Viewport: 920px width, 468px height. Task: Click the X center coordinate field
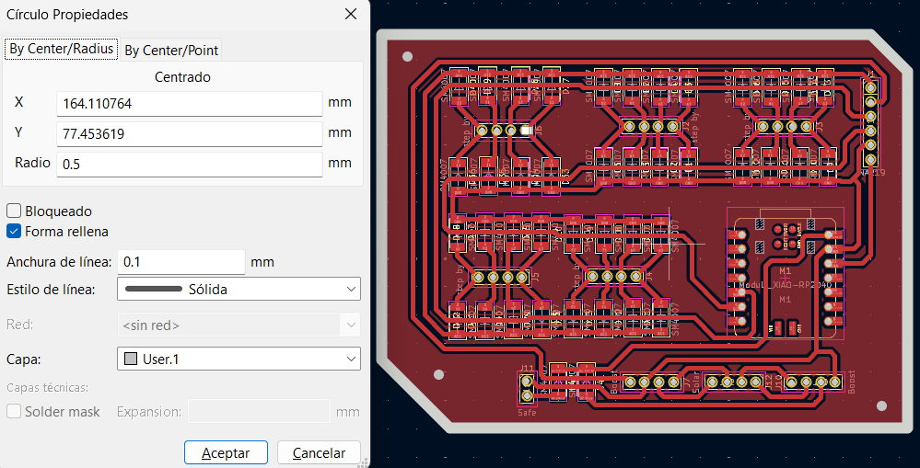(x=190, y=104)
